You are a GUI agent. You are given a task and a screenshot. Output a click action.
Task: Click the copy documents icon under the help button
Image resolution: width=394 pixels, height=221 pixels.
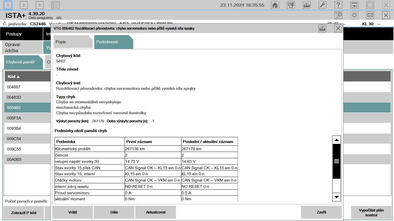coord(338,15)
